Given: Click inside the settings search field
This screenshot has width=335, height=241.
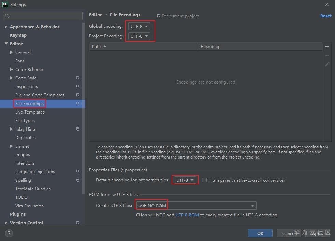Looking at the screenshot, I should [x=43, y=16].
